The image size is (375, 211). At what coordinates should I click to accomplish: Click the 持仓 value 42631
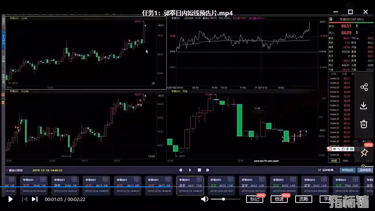coord(345,65)
